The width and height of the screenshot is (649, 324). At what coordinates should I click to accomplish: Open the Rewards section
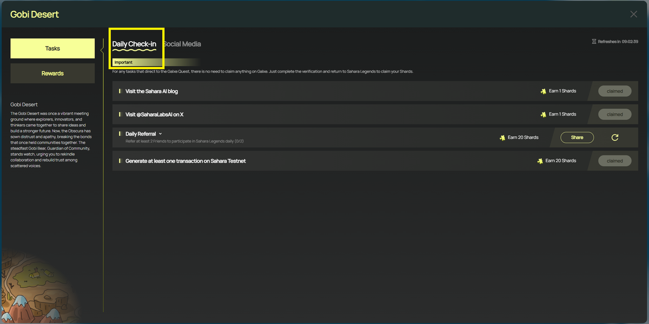[52, 73]
